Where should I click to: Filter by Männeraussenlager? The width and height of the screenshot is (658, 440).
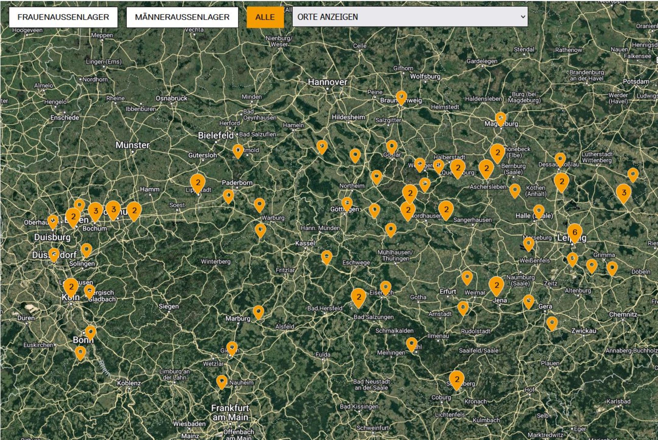[x=182, y=17]
